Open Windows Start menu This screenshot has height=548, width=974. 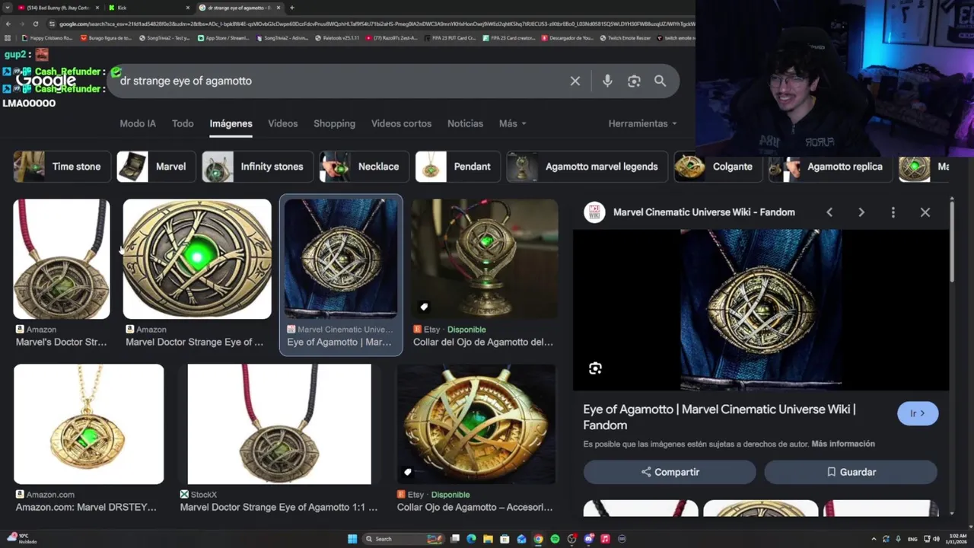pyautogui.click(x=352, y=539)
